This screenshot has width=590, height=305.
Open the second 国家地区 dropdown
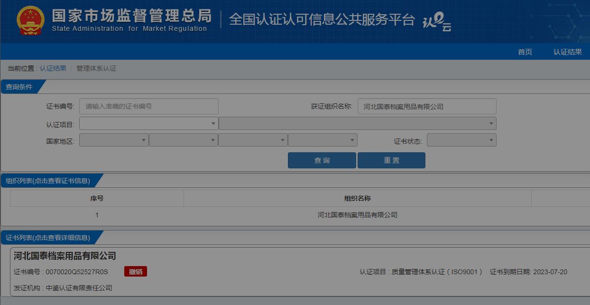point(184,140)
